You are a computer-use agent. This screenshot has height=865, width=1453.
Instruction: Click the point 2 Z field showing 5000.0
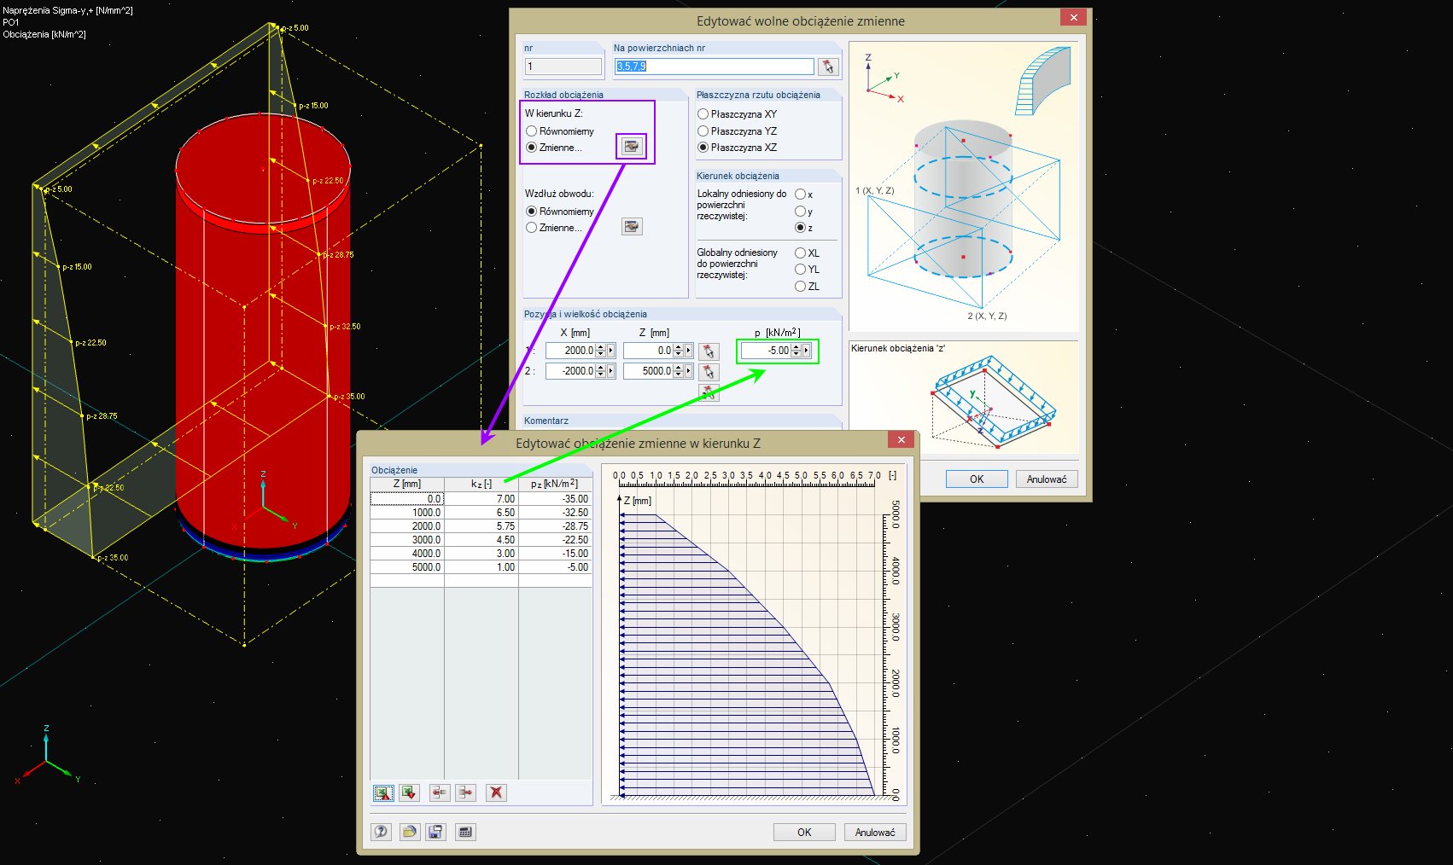tap(648, 371)
